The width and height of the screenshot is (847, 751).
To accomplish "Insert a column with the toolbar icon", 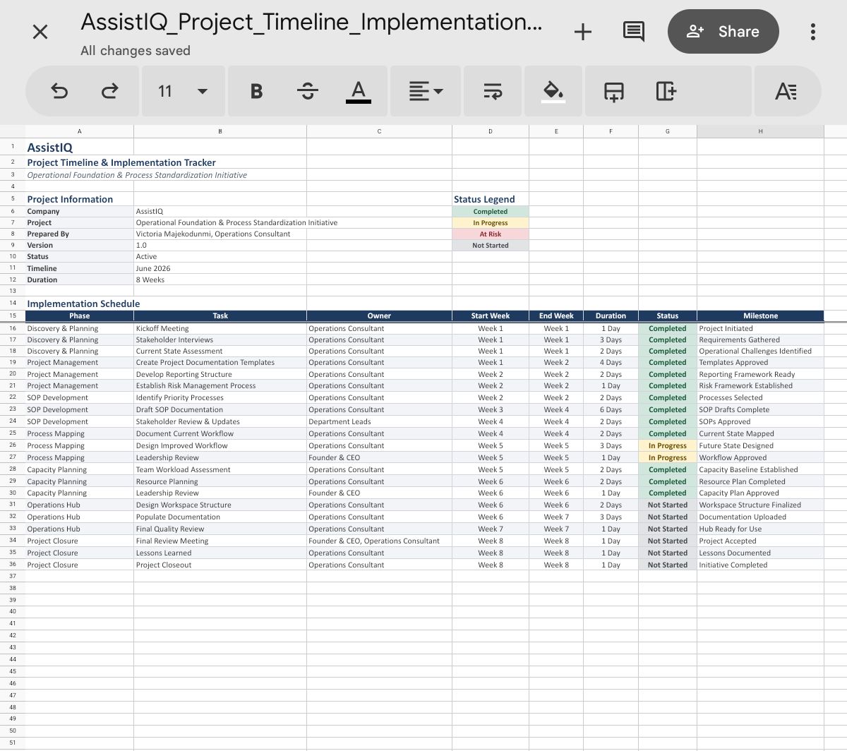I will point(666,91).
